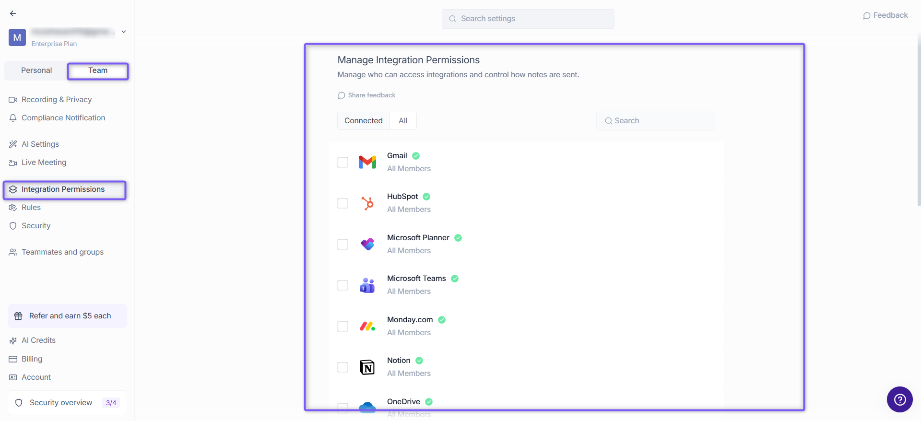Click the HubSpot logo icon

click(367, 203)
